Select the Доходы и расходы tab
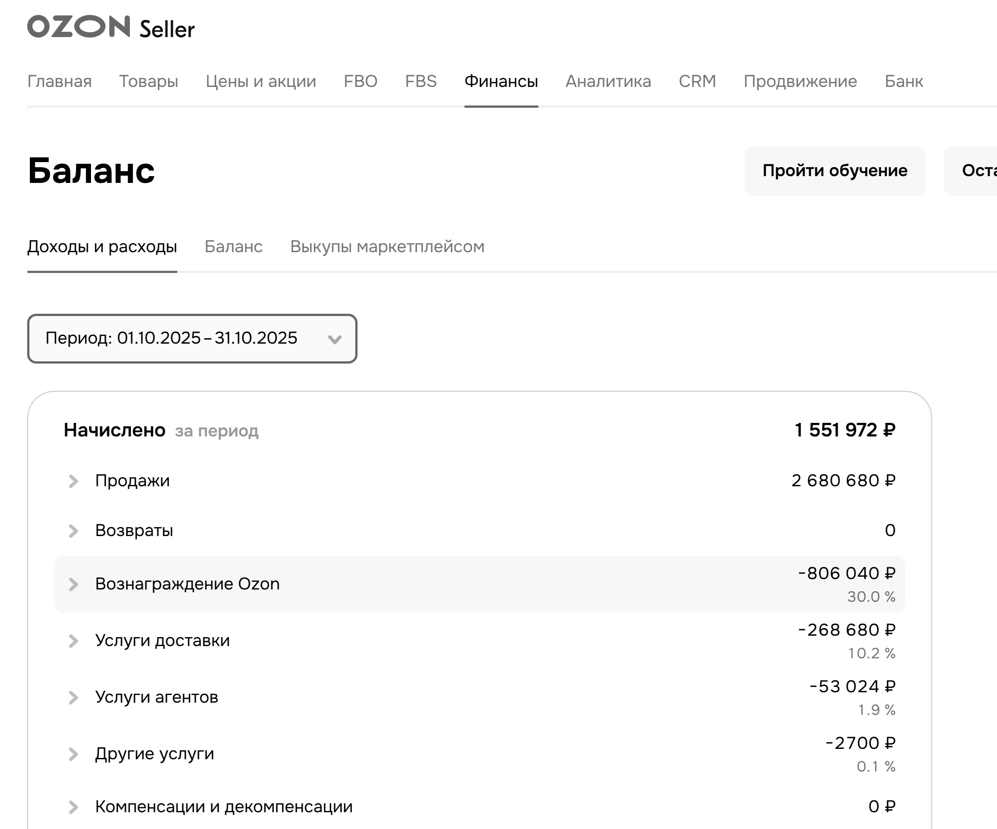This screenshot has height=829, width=997. tap(102, 246)
